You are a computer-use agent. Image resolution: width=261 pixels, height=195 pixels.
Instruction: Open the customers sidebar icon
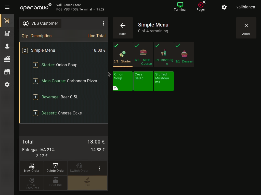pos(7,46)
